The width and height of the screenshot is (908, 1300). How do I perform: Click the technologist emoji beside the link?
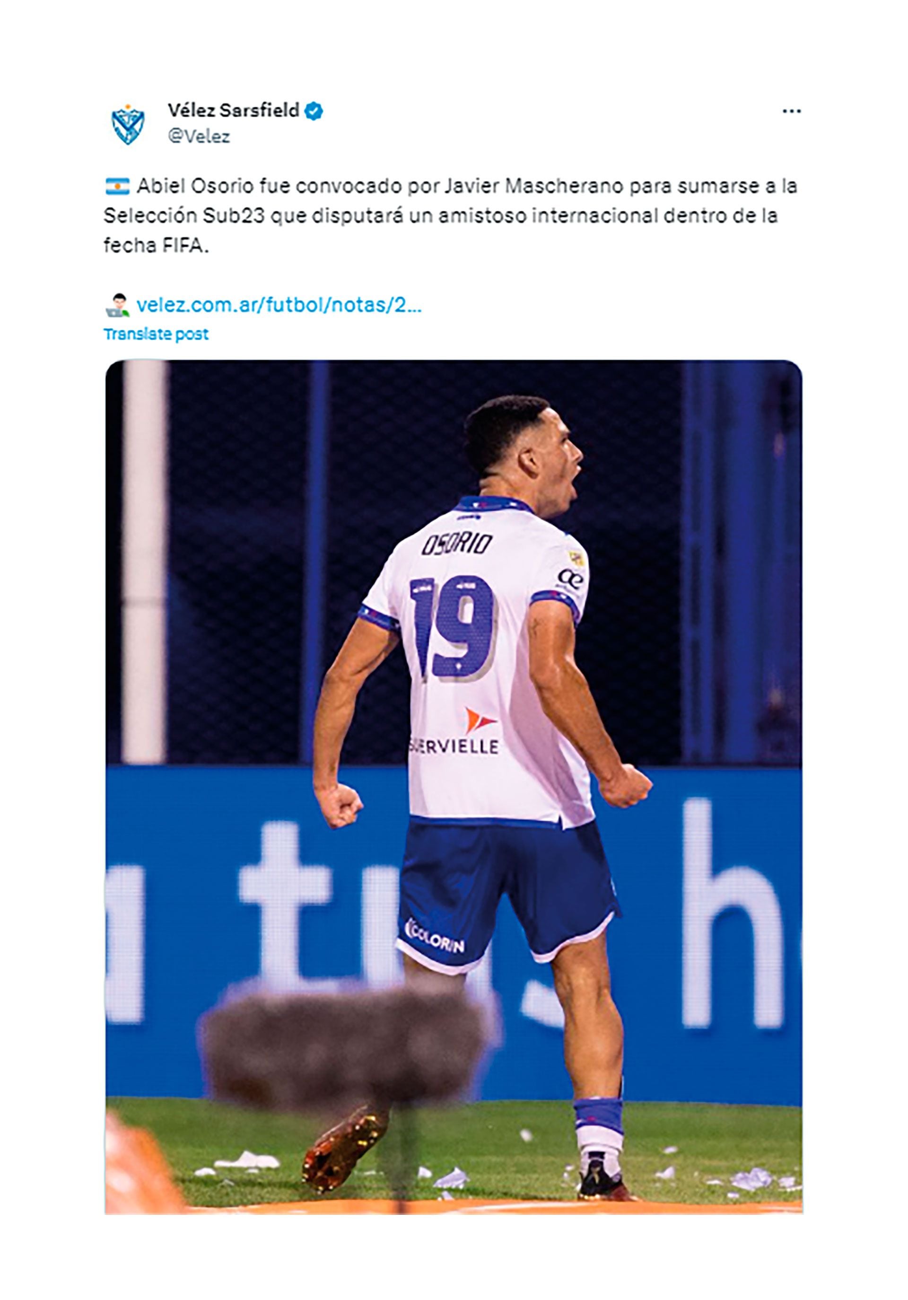click(117, 305)
